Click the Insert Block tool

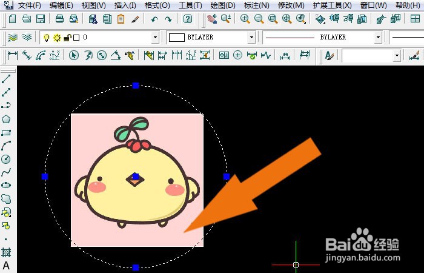pyautogui.click(x=6, y=212)
